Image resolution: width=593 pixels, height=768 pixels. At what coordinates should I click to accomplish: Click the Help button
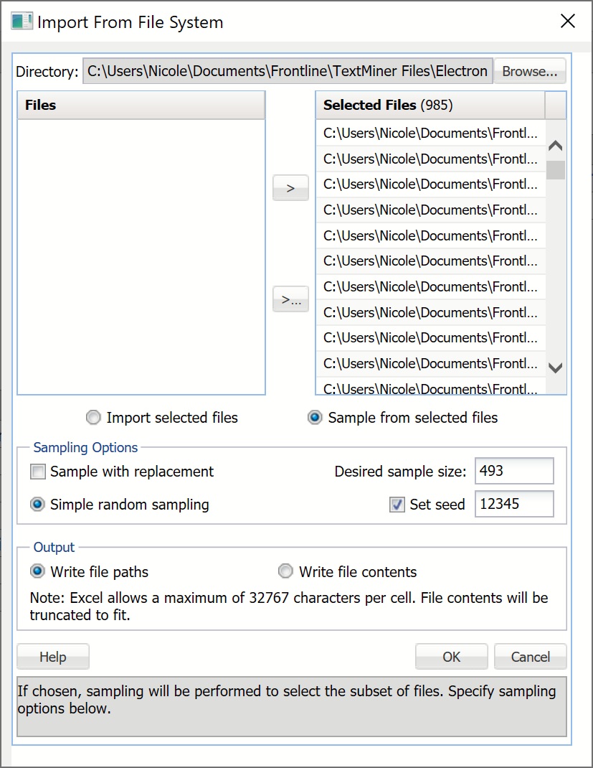point(52,656)
